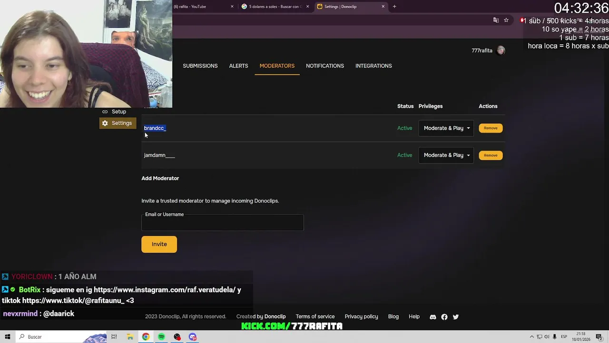
Task: Open the Settings gear item in sidebar
Action: [x=118, y=123]
